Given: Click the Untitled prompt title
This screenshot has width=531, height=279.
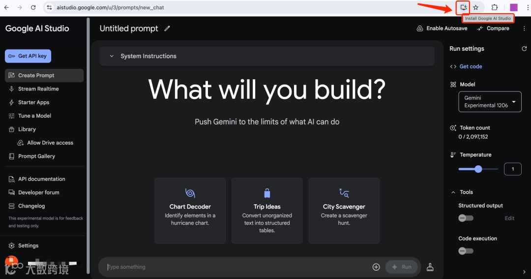Looking at the screenshot, I should tap(129, 29).
